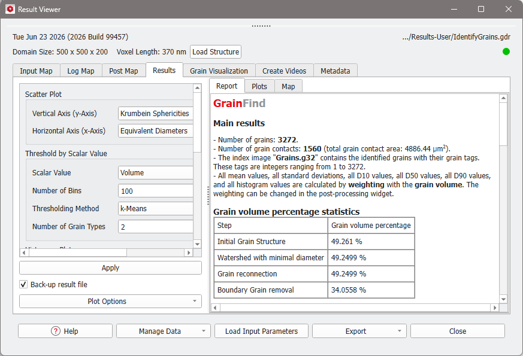Switch to Map sub-tab
This screenshot has width=523, height=356.
288,87
